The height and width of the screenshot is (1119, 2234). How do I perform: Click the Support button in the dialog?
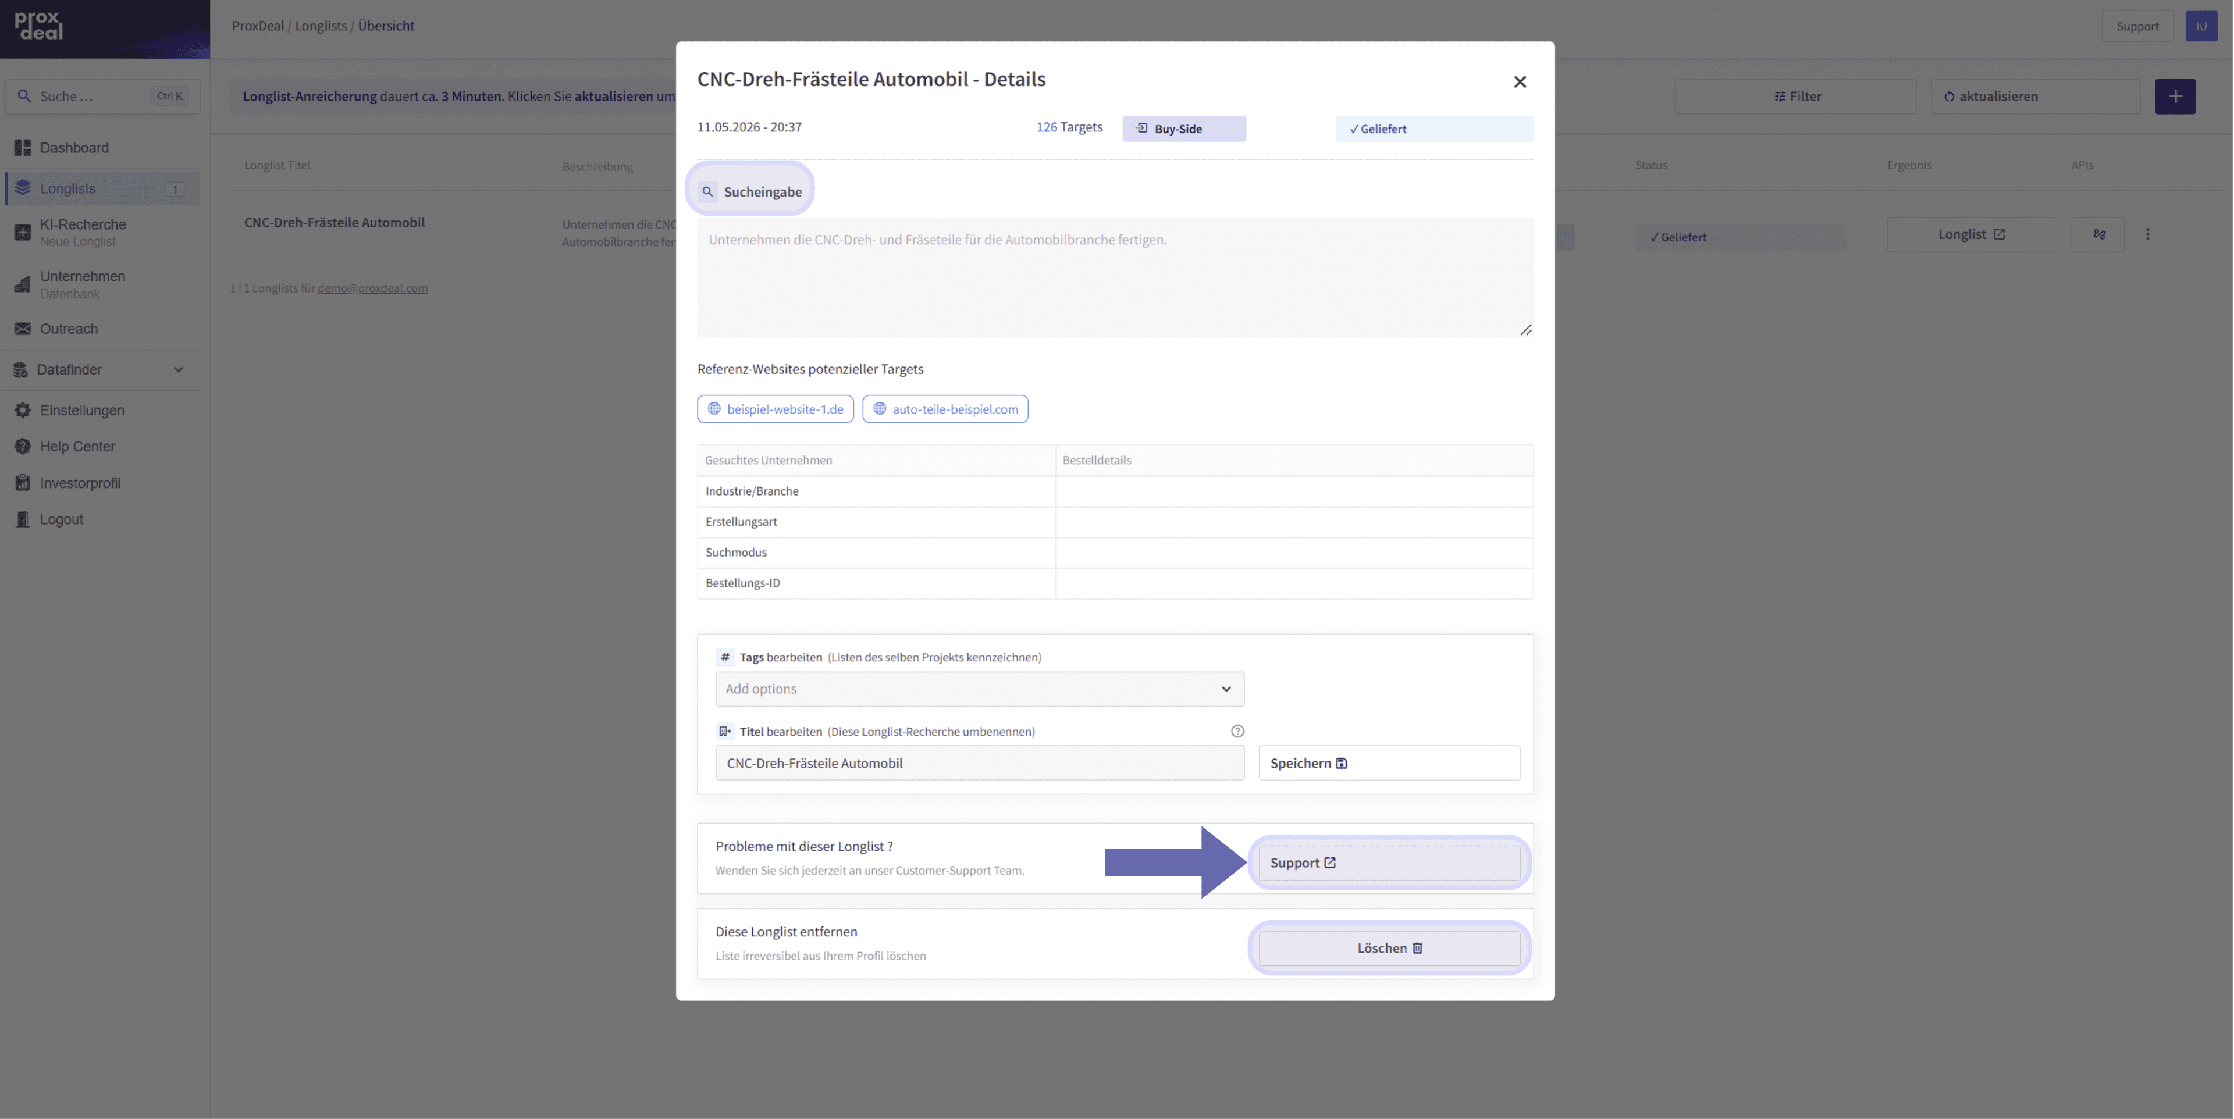pyautogui.click(x=1389, y=863)
